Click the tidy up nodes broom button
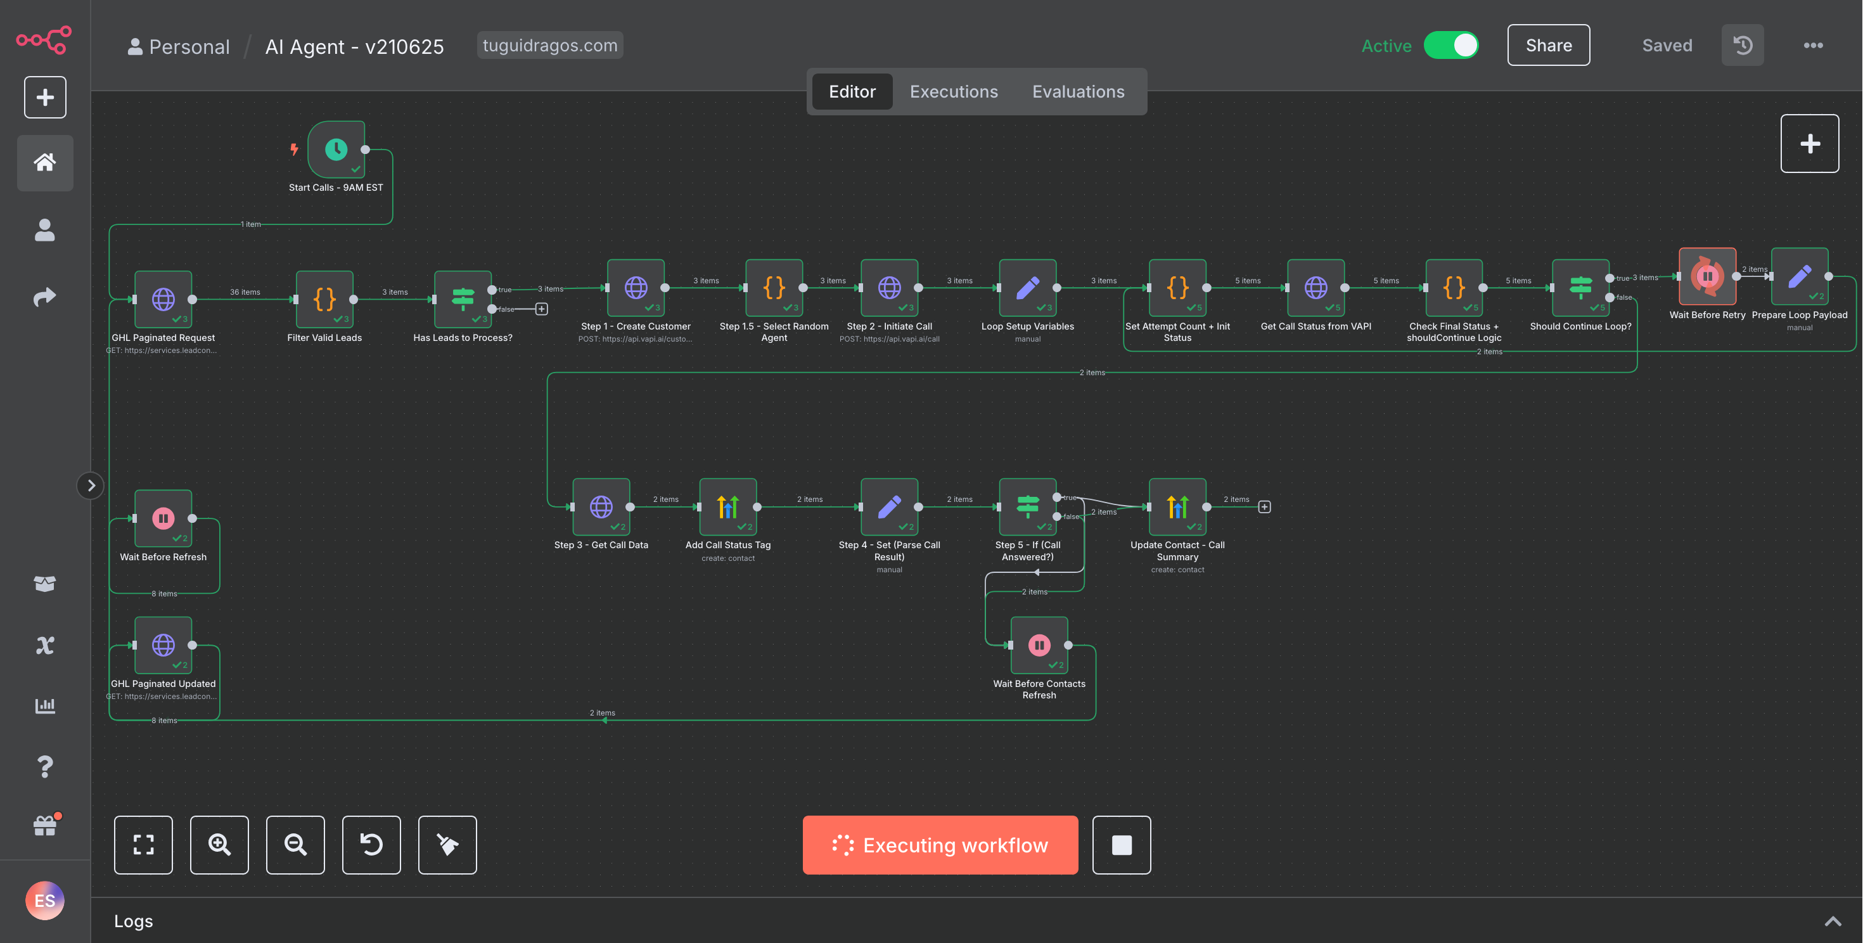1863x943 pixels. [447, 845]
